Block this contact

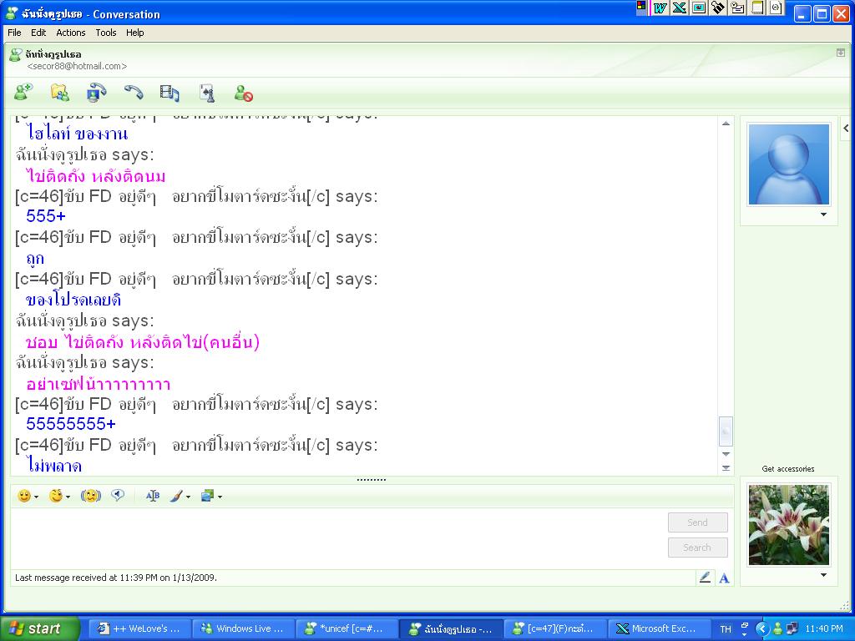pyautogui.click(x=243, y=93)
